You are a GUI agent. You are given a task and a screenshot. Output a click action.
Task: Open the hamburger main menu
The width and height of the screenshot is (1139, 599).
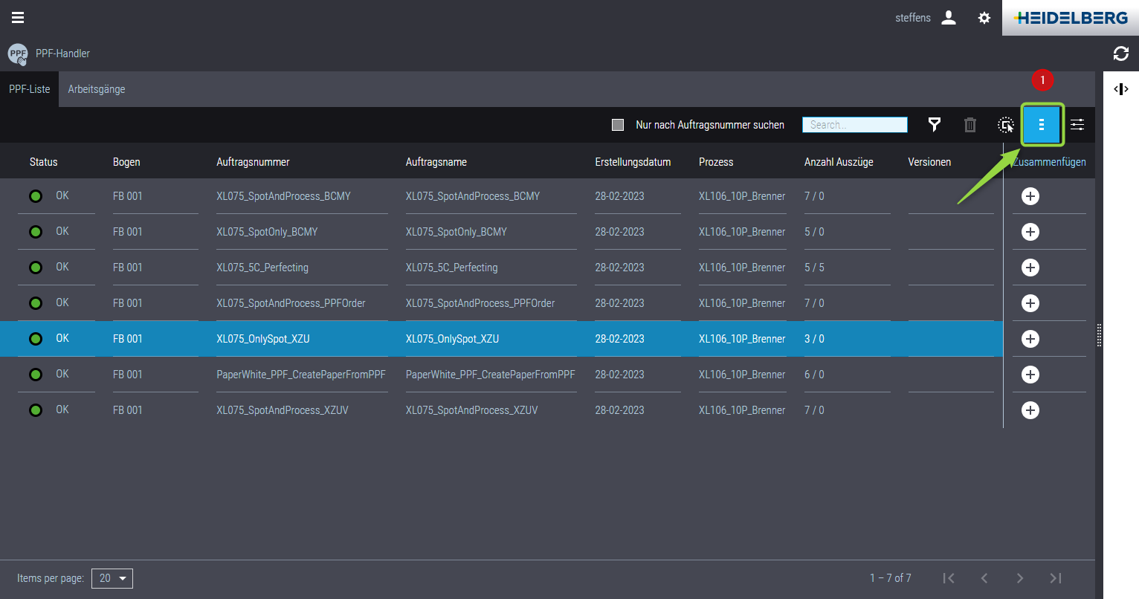click(18, 18)
